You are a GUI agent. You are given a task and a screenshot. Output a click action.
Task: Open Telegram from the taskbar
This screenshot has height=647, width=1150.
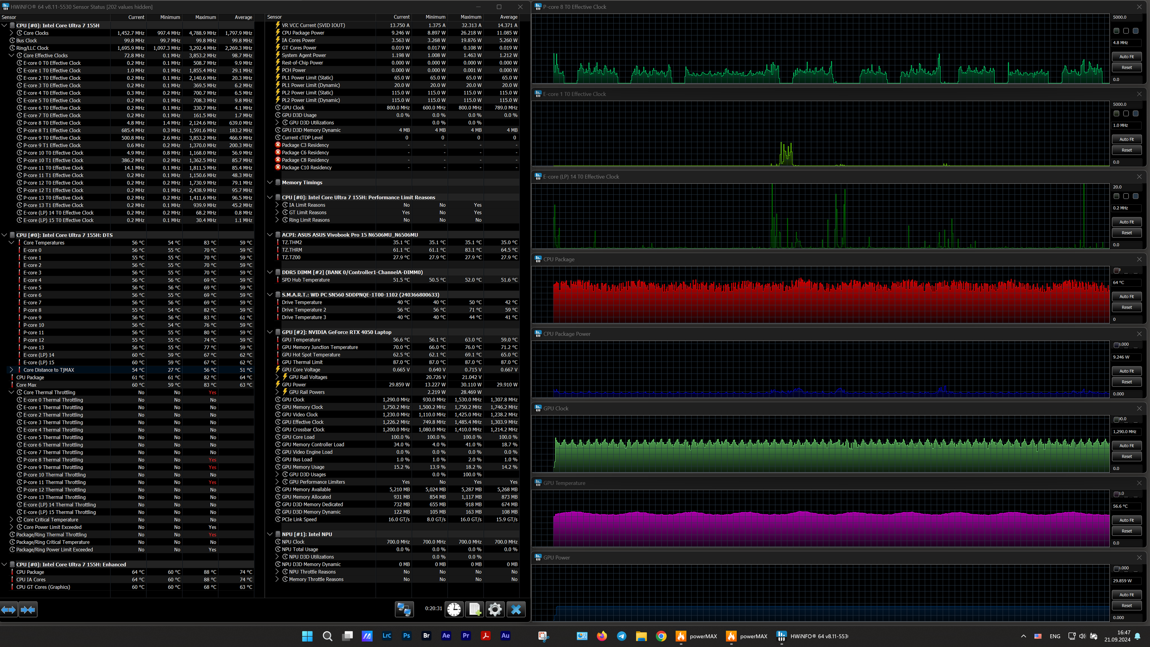tap(621, 636)
